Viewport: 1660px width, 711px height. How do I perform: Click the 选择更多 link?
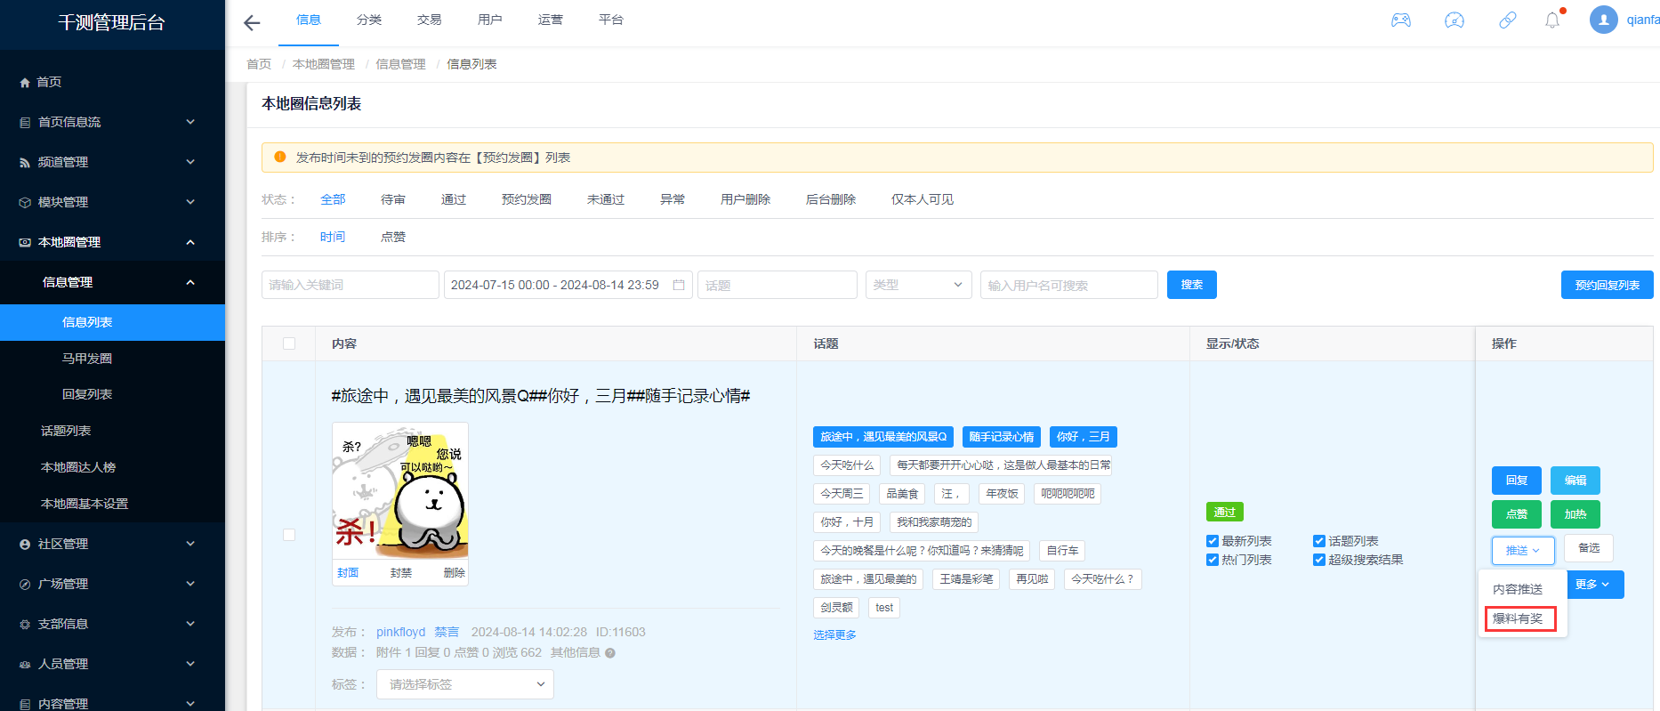tap(834, 634)
